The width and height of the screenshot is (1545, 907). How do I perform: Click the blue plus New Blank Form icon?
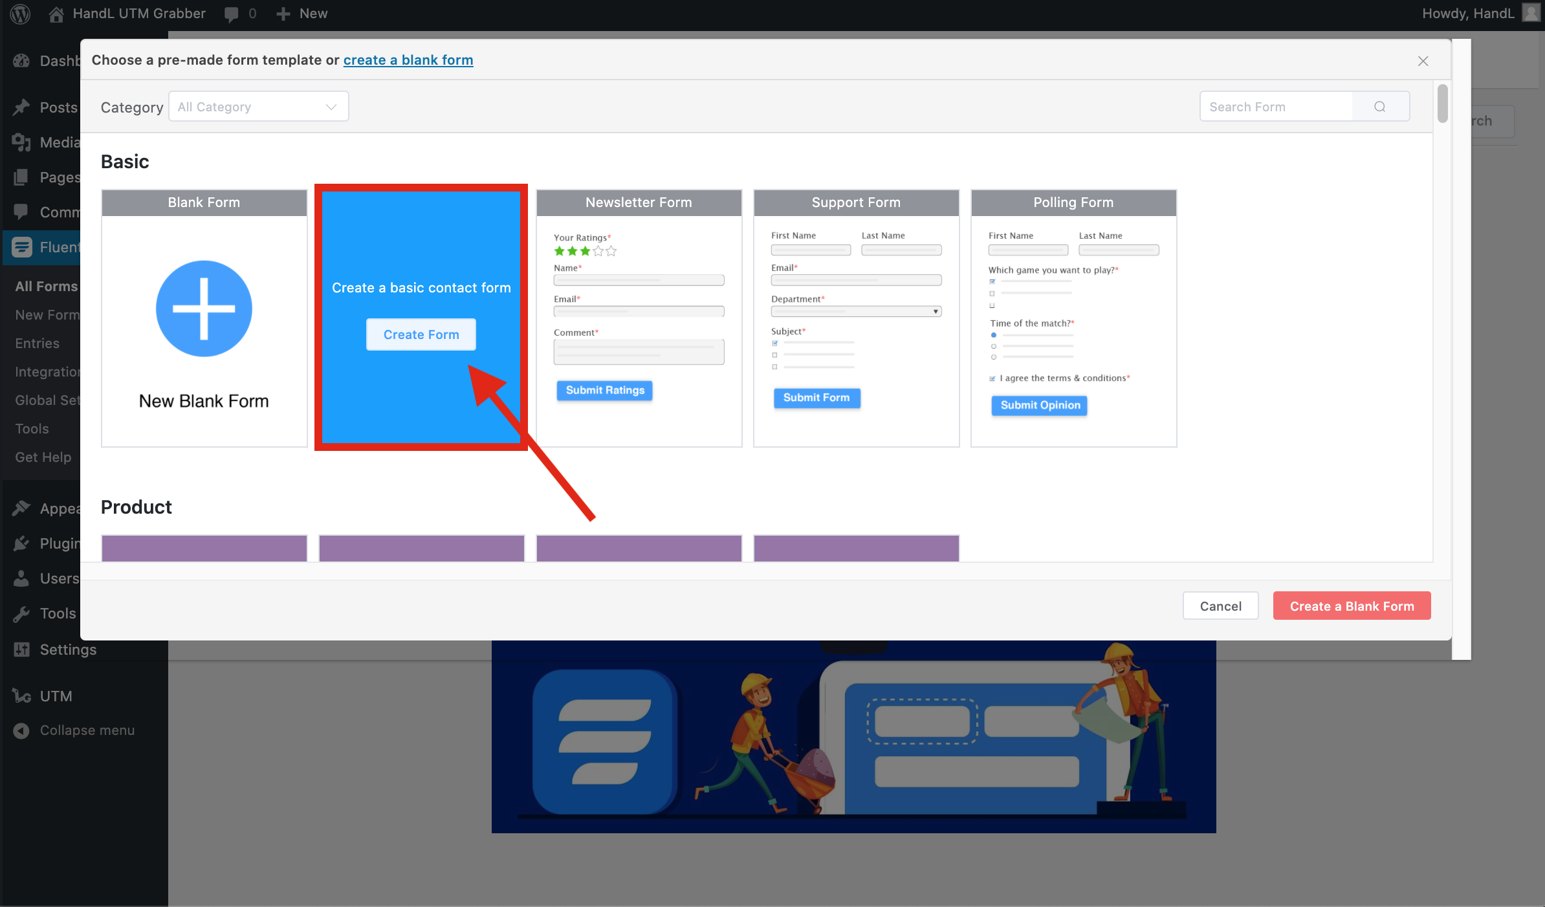[x=204, y=309]
